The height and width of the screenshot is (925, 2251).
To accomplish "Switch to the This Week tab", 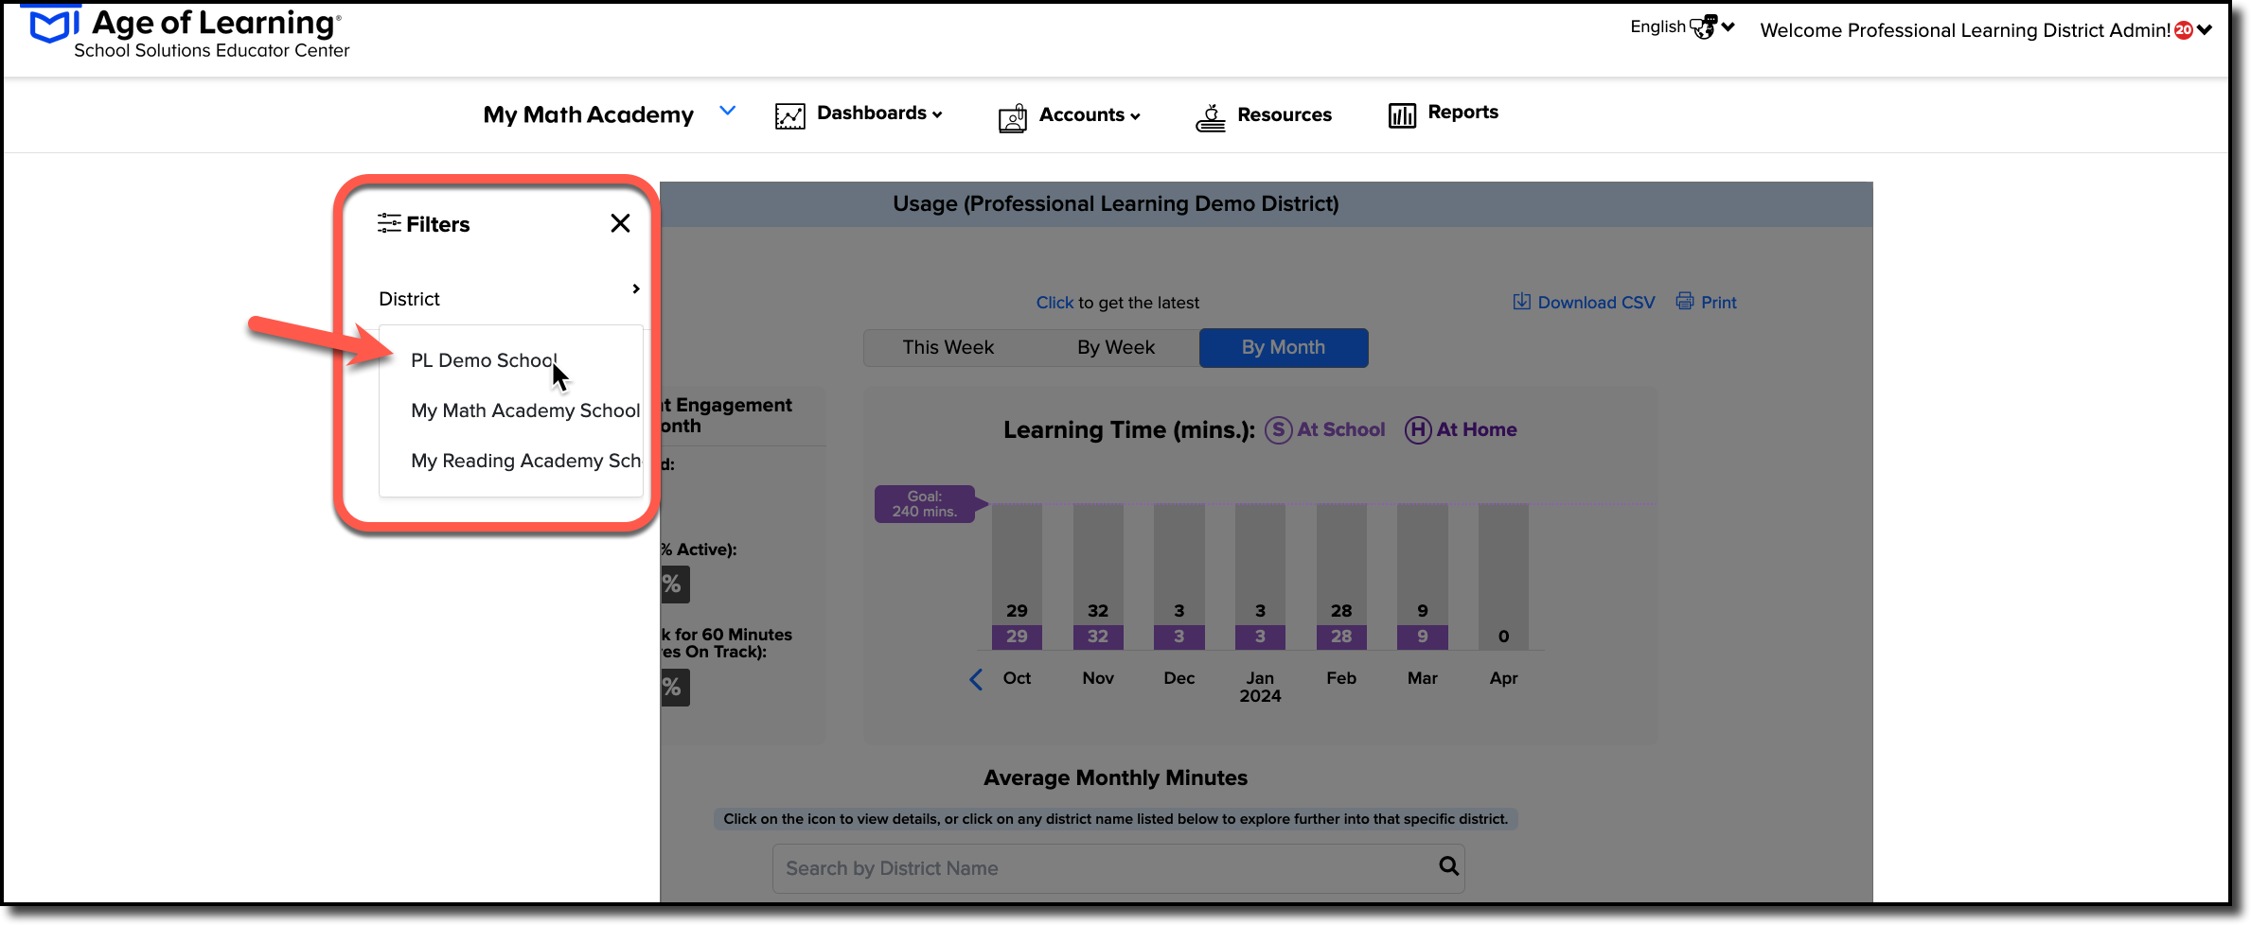I will (x=948, y=347).
